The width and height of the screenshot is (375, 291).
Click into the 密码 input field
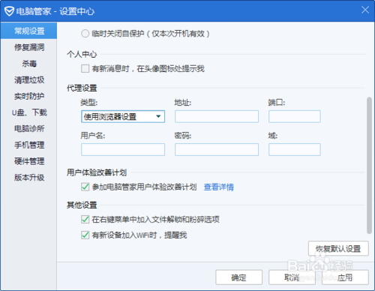tap(217, 149)
